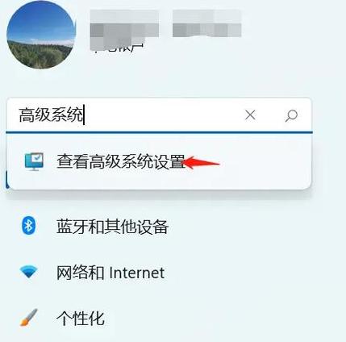Click the Wi-Fi network icon in sidebar

click(28, 272)
